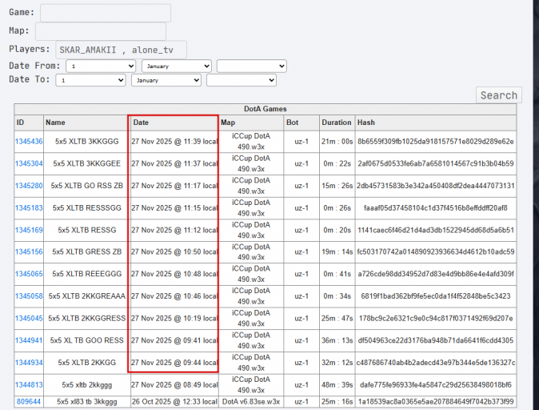Select game name 5x5 XL TB GOO RESS
The height and width of the screenshot is (410, 539).
(87, 340)
